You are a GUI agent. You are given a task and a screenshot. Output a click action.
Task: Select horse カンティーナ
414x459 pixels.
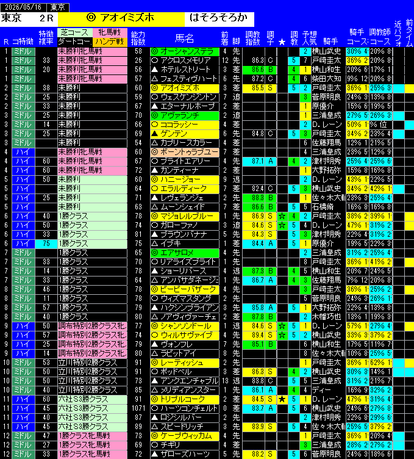[185, 170]
